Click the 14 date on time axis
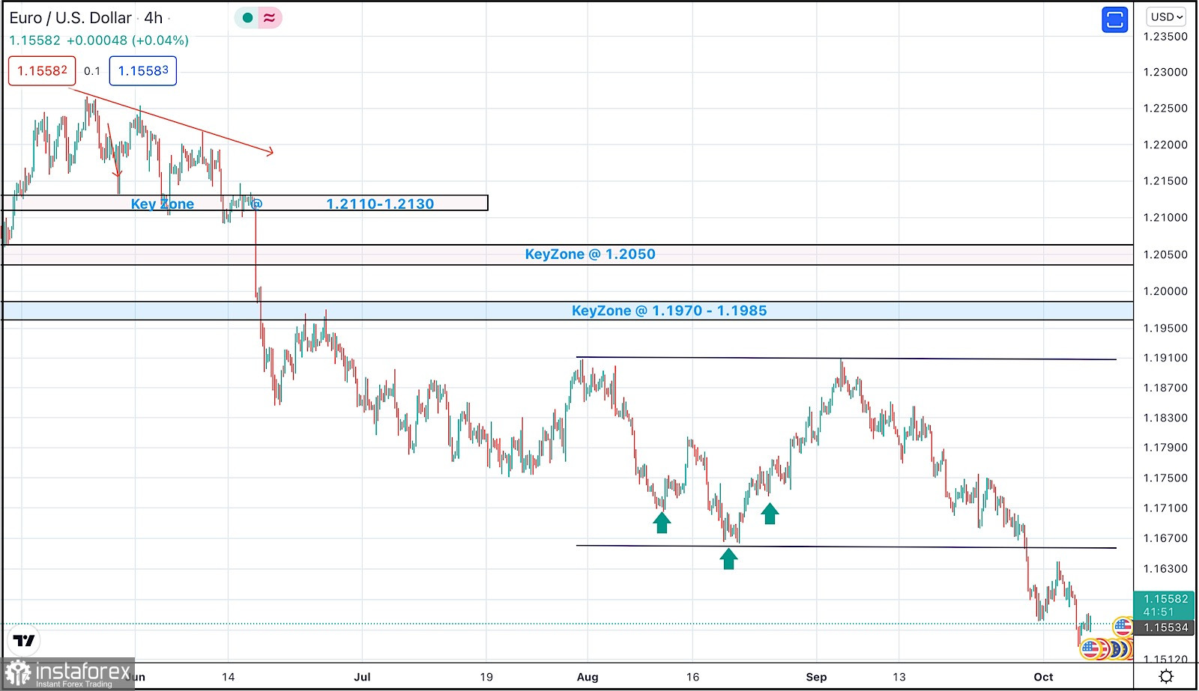Image resolution: width=1199 pixels, height=691 pixels. (x=228, y=677)
